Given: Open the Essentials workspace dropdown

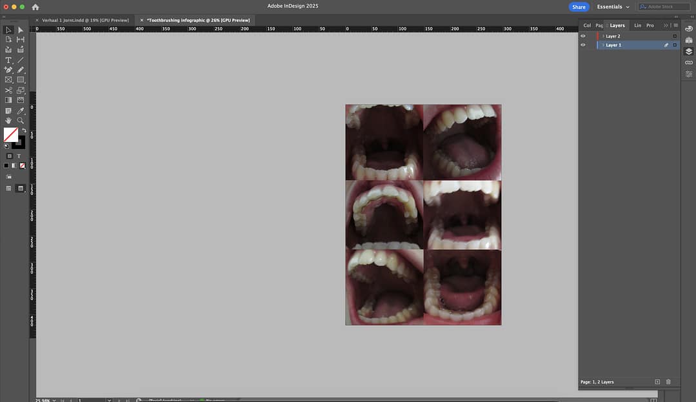Looking at the screenshot, I should [x=613, y=7].
